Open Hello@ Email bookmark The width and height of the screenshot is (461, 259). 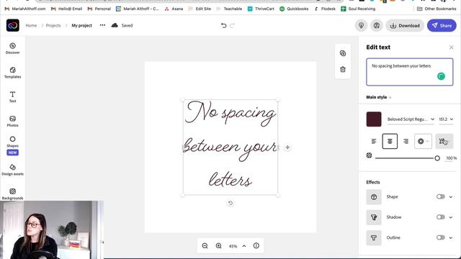[66, 9]
